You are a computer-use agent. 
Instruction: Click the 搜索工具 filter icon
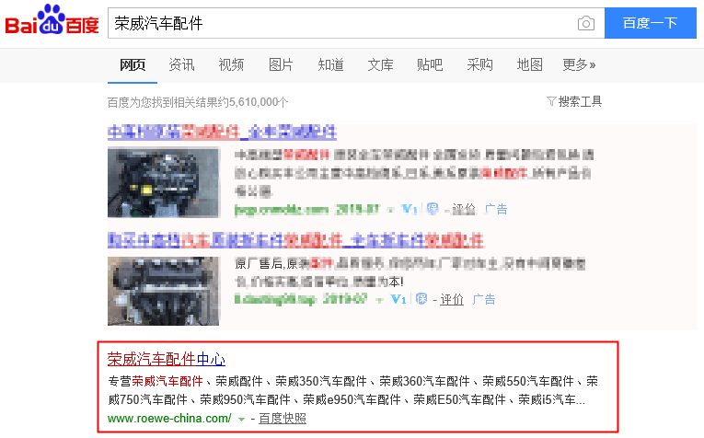(551, 101)
